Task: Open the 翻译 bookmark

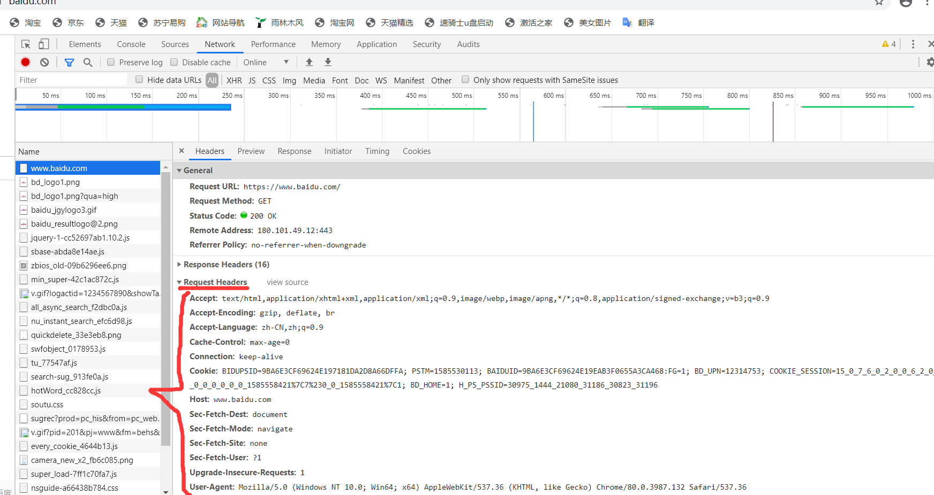Action: click(x=638, y=22)
